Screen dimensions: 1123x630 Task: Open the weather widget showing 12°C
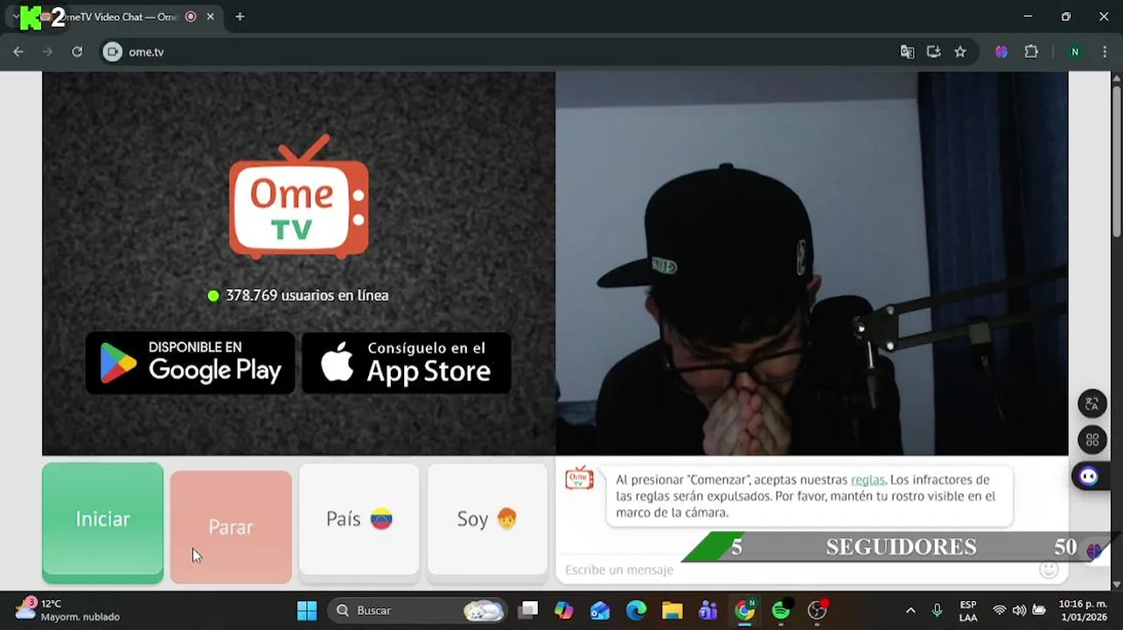[x=67, y=610]
